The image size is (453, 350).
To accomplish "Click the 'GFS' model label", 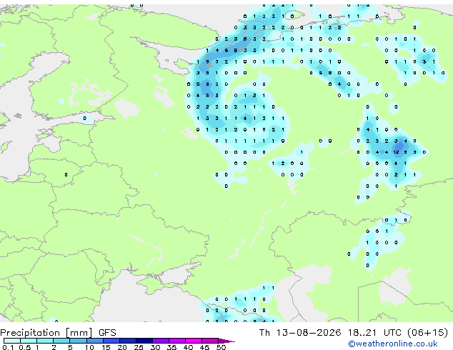I will [x=107, y=333].
